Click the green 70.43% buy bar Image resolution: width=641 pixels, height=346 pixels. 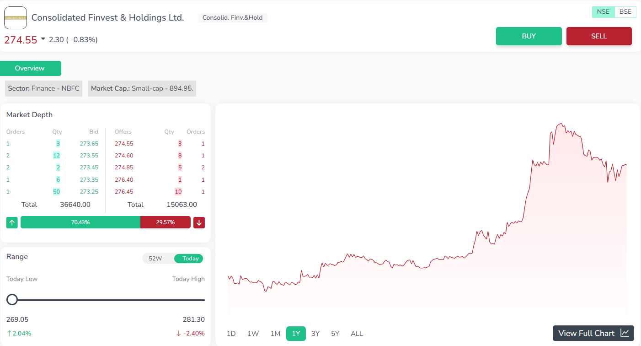[x=80, y=222]
